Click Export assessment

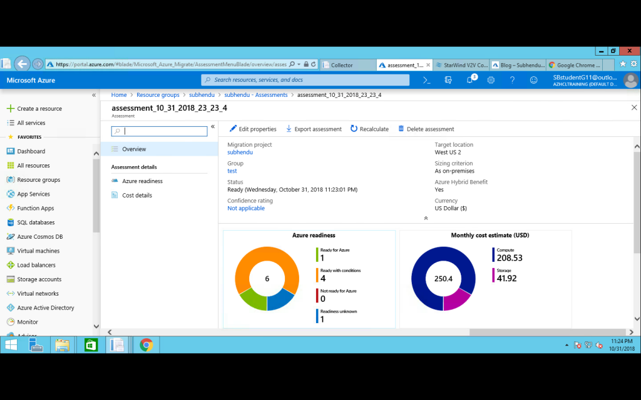click(x=314, y=129)
